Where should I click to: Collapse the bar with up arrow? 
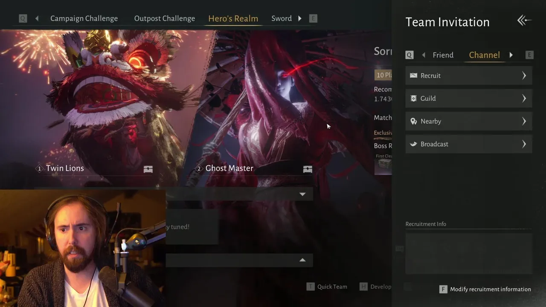302,260
